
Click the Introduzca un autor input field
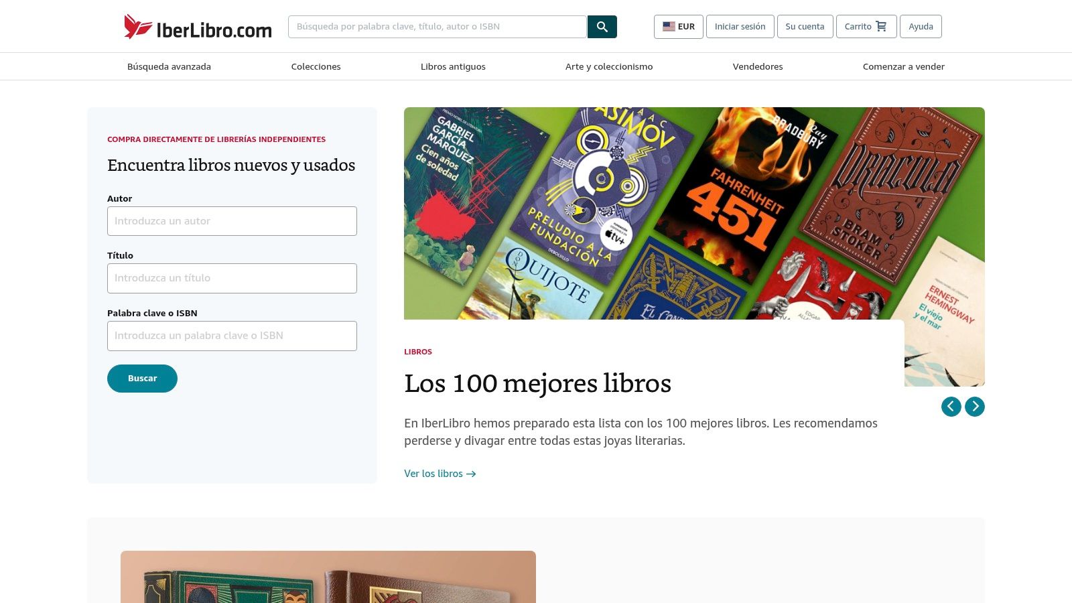[x=232, y=221]
